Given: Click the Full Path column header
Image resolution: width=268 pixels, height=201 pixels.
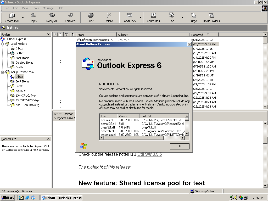Looking at the screenshot, I should point(163,116).
